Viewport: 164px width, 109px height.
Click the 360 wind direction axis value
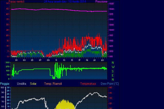coord(7,62)
